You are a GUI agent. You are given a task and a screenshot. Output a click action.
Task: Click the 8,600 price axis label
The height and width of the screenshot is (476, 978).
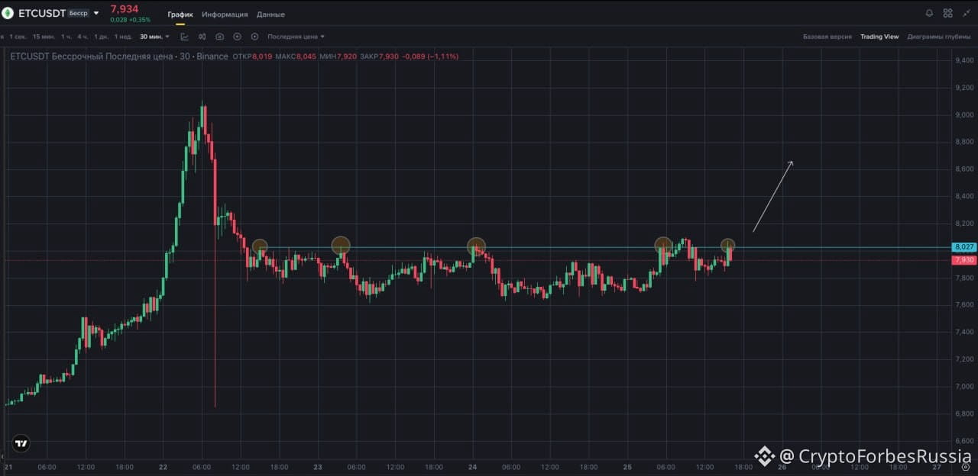click(964, 169)
